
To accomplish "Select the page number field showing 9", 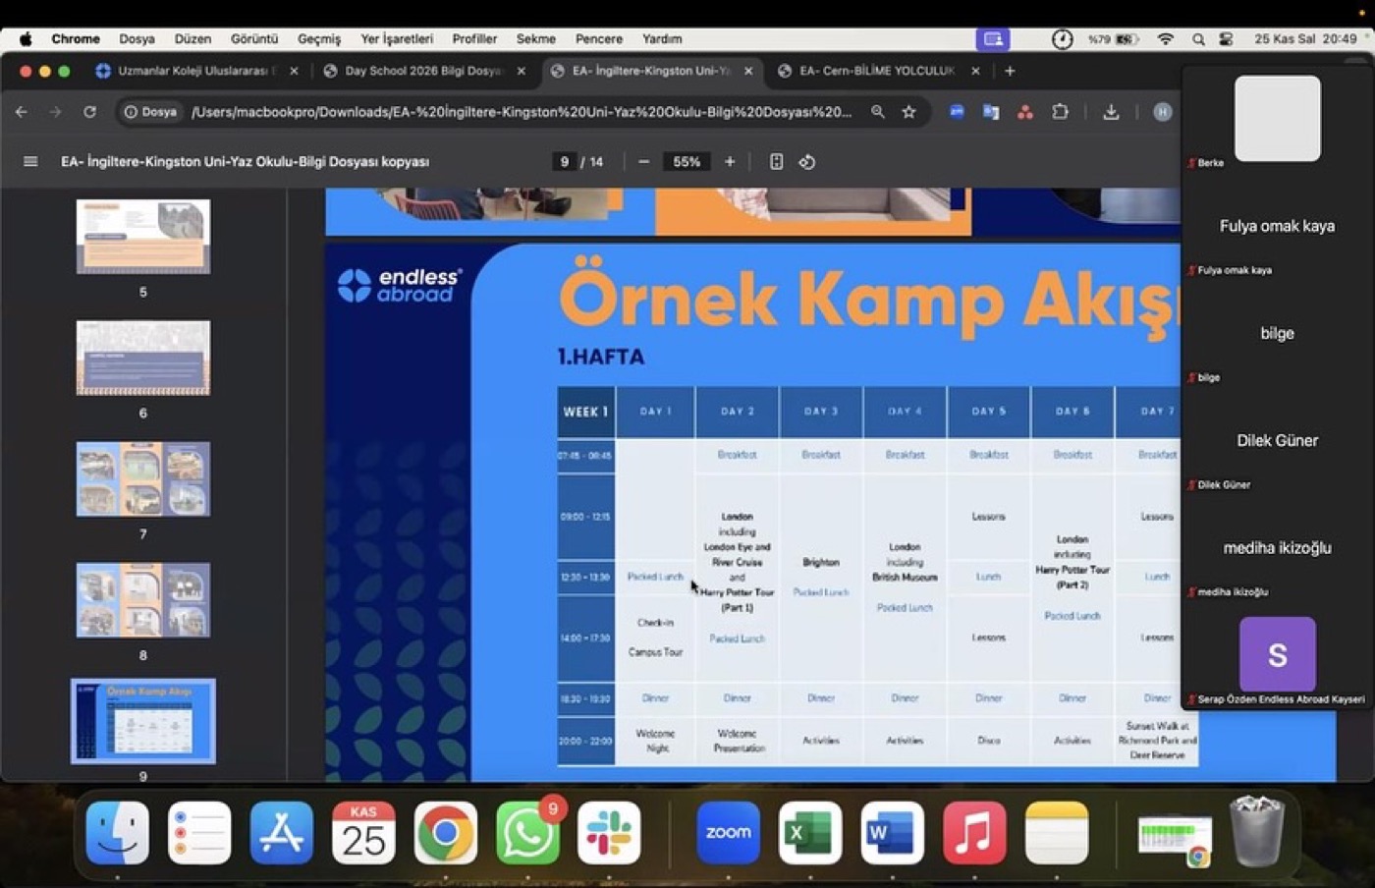I will coord(564,161).
